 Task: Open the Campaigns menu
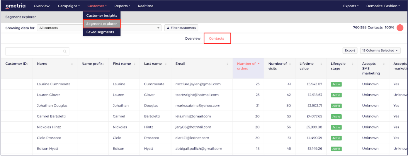tap(69, 6)
